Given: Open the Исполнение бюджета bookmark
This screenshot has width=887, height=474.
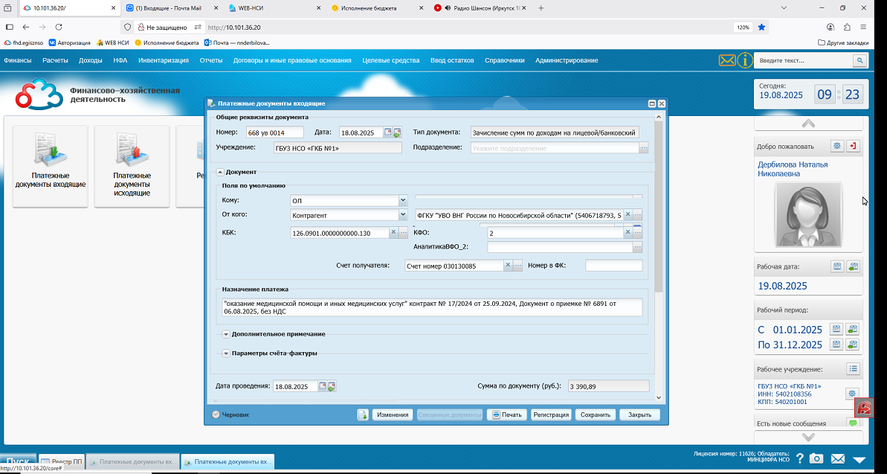Looking at the screenshot, I should [x=167, y=42].
